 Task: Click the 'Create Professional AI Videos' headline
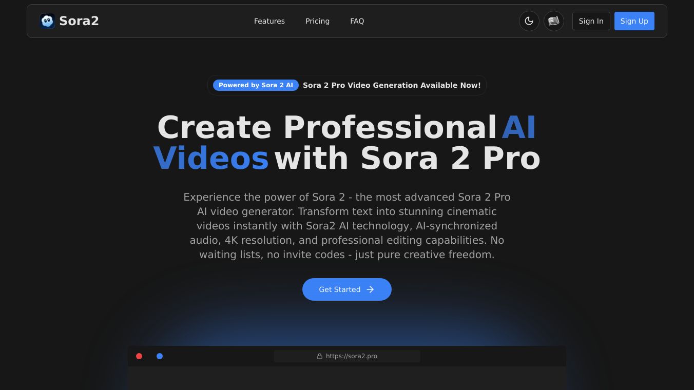pos(347,142)
